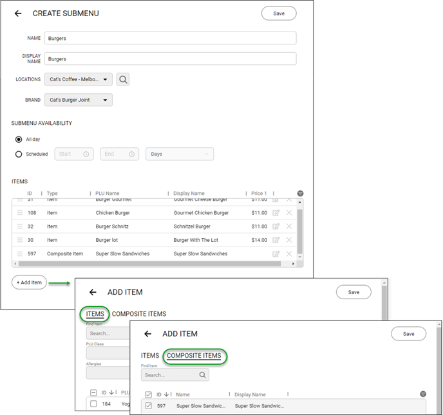443x415 pixels.
Task: Check the item 184 row checkbox
Action: coord(93,403)
